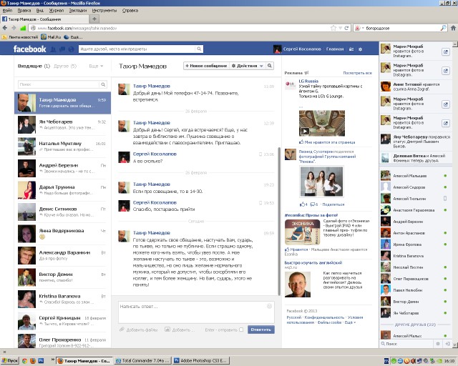Switch to Другое messages tab
458x366 pixels.
(x=65, y=66)
